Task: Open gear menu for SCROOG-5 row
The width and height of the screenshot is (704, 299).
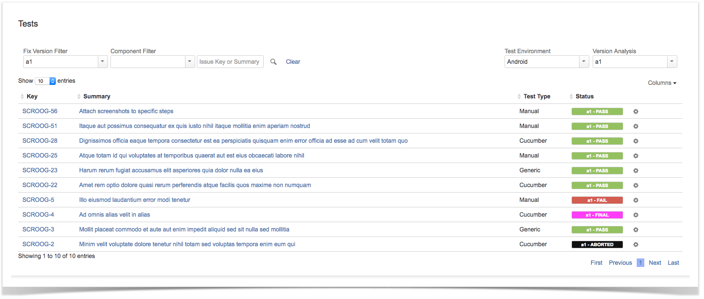Action: tap(636, 200)
